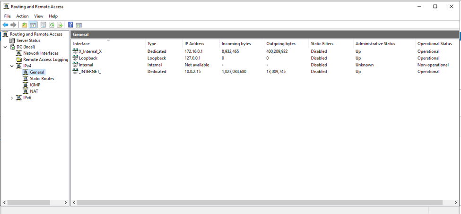Image resolution: width=461 pixels, height=214 pixels.
Task: Click the tree pane scrollbar right arrow
Action: tap(66, 203)
